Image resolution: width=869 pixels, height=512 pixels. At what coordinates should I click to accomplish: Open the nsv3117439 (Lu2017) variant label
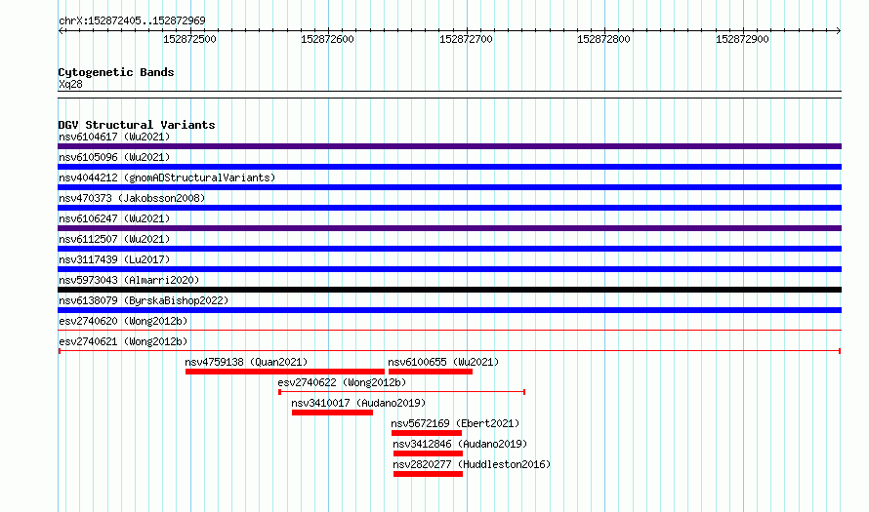[x=114, y=259]
